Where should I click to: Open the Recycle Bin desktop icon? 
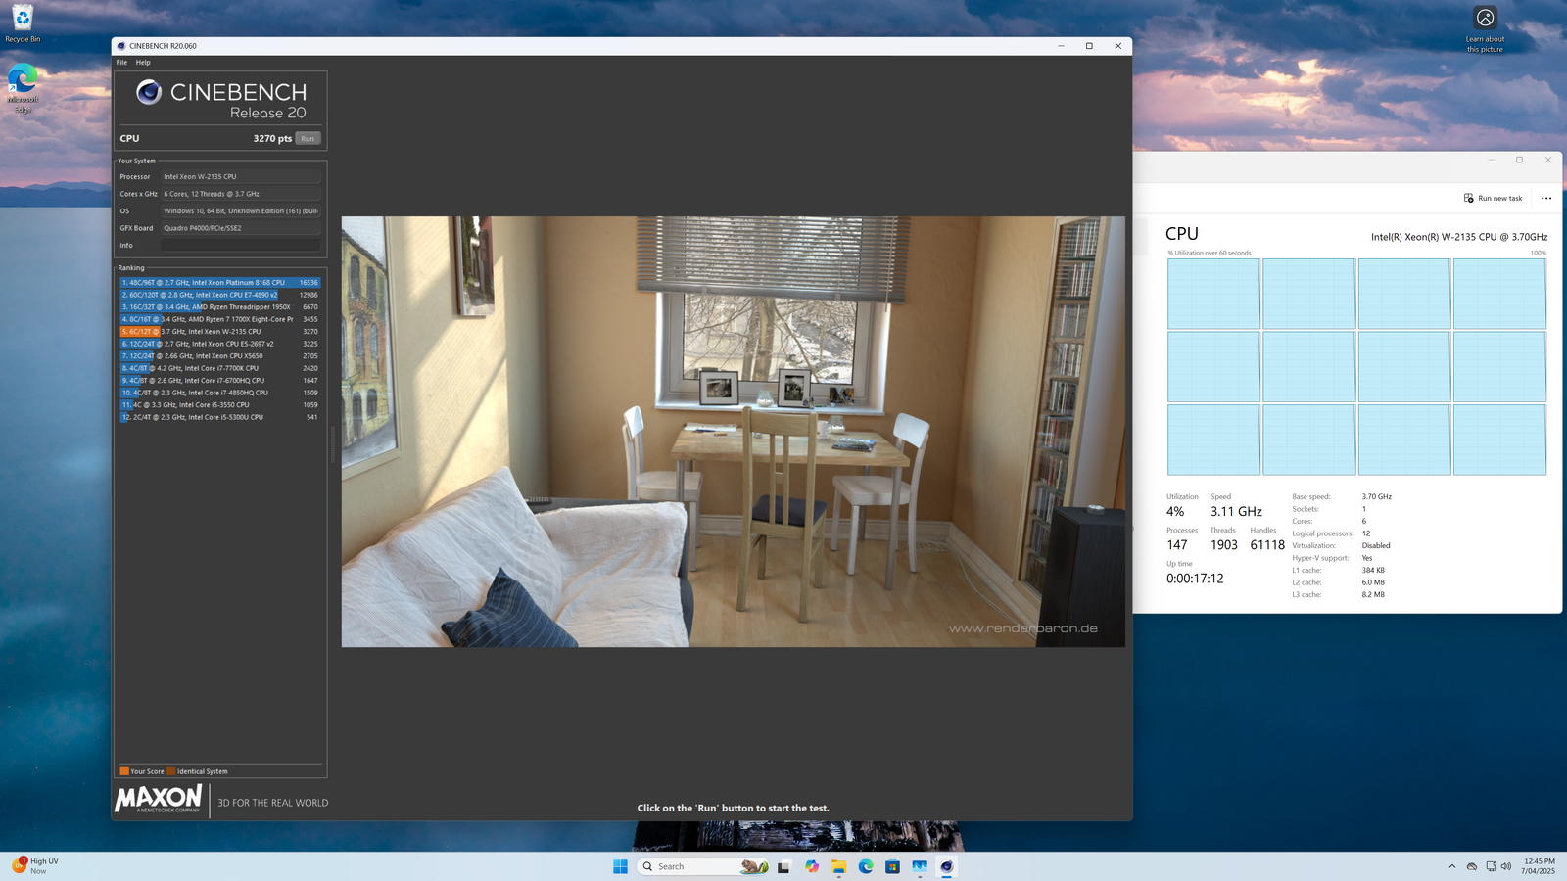click(23, 23)
